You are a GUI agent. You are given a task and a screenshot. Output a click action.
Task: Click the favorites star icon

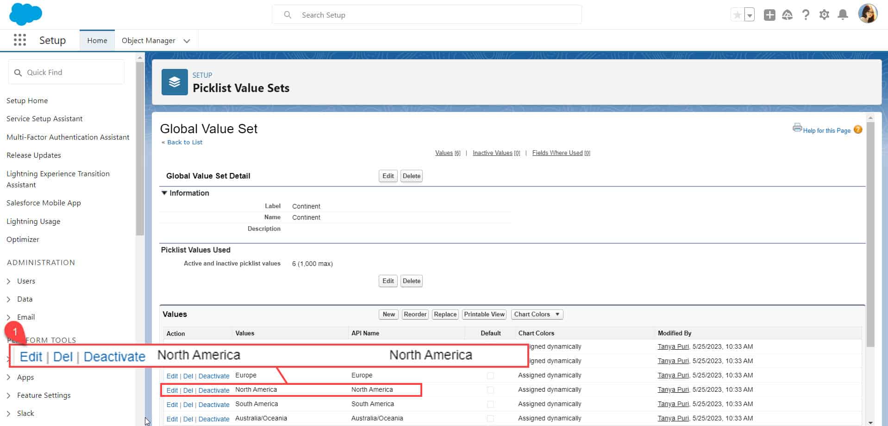737,15
